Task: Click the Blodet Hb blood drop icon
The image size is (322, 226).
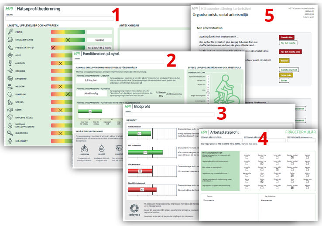Action: [x=102, y=148]
